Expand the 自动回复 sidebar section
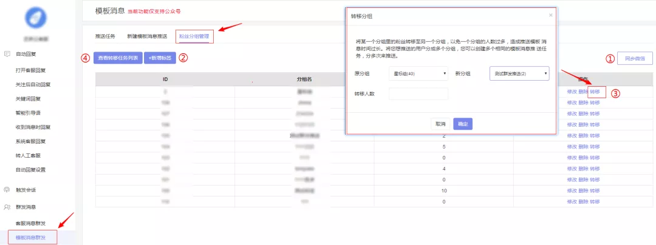Image resolution: width=656 pixels, height=245 pixels. (26, 54)
